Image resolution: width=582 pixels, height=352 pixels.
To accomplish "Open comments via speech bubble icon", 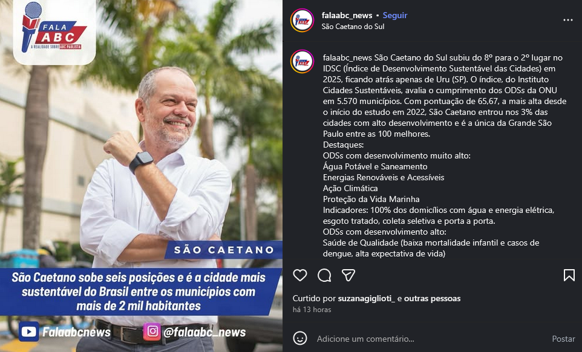I will [x=324, y=275].
